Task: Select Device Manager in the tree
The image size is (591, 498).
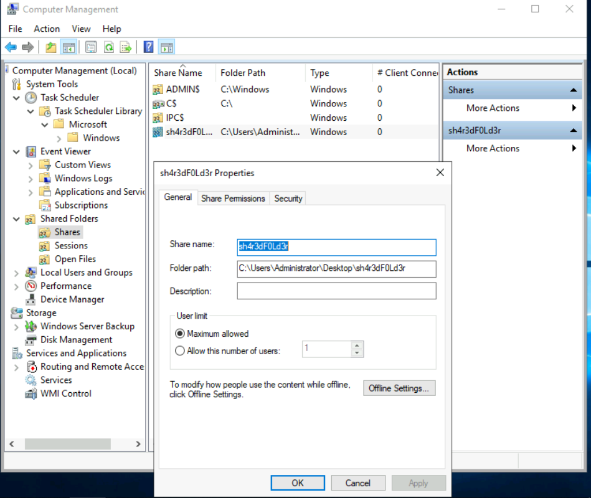Action: point(72,299)
